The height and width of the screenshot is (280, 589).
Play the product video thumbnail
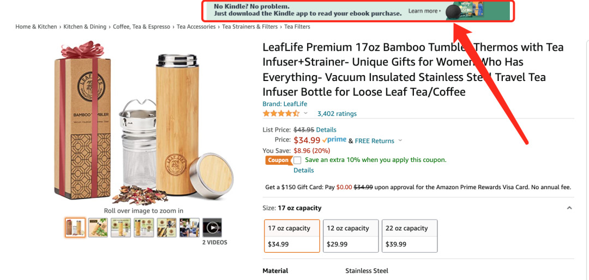click(212, 227)
